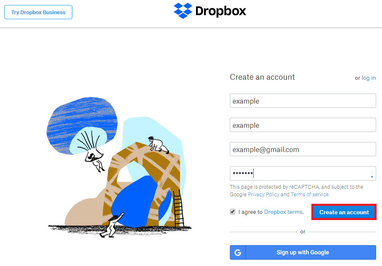Click the email field with example@gmail.com
Viewport: 382px width, 266px height.
tap(303, 149)
